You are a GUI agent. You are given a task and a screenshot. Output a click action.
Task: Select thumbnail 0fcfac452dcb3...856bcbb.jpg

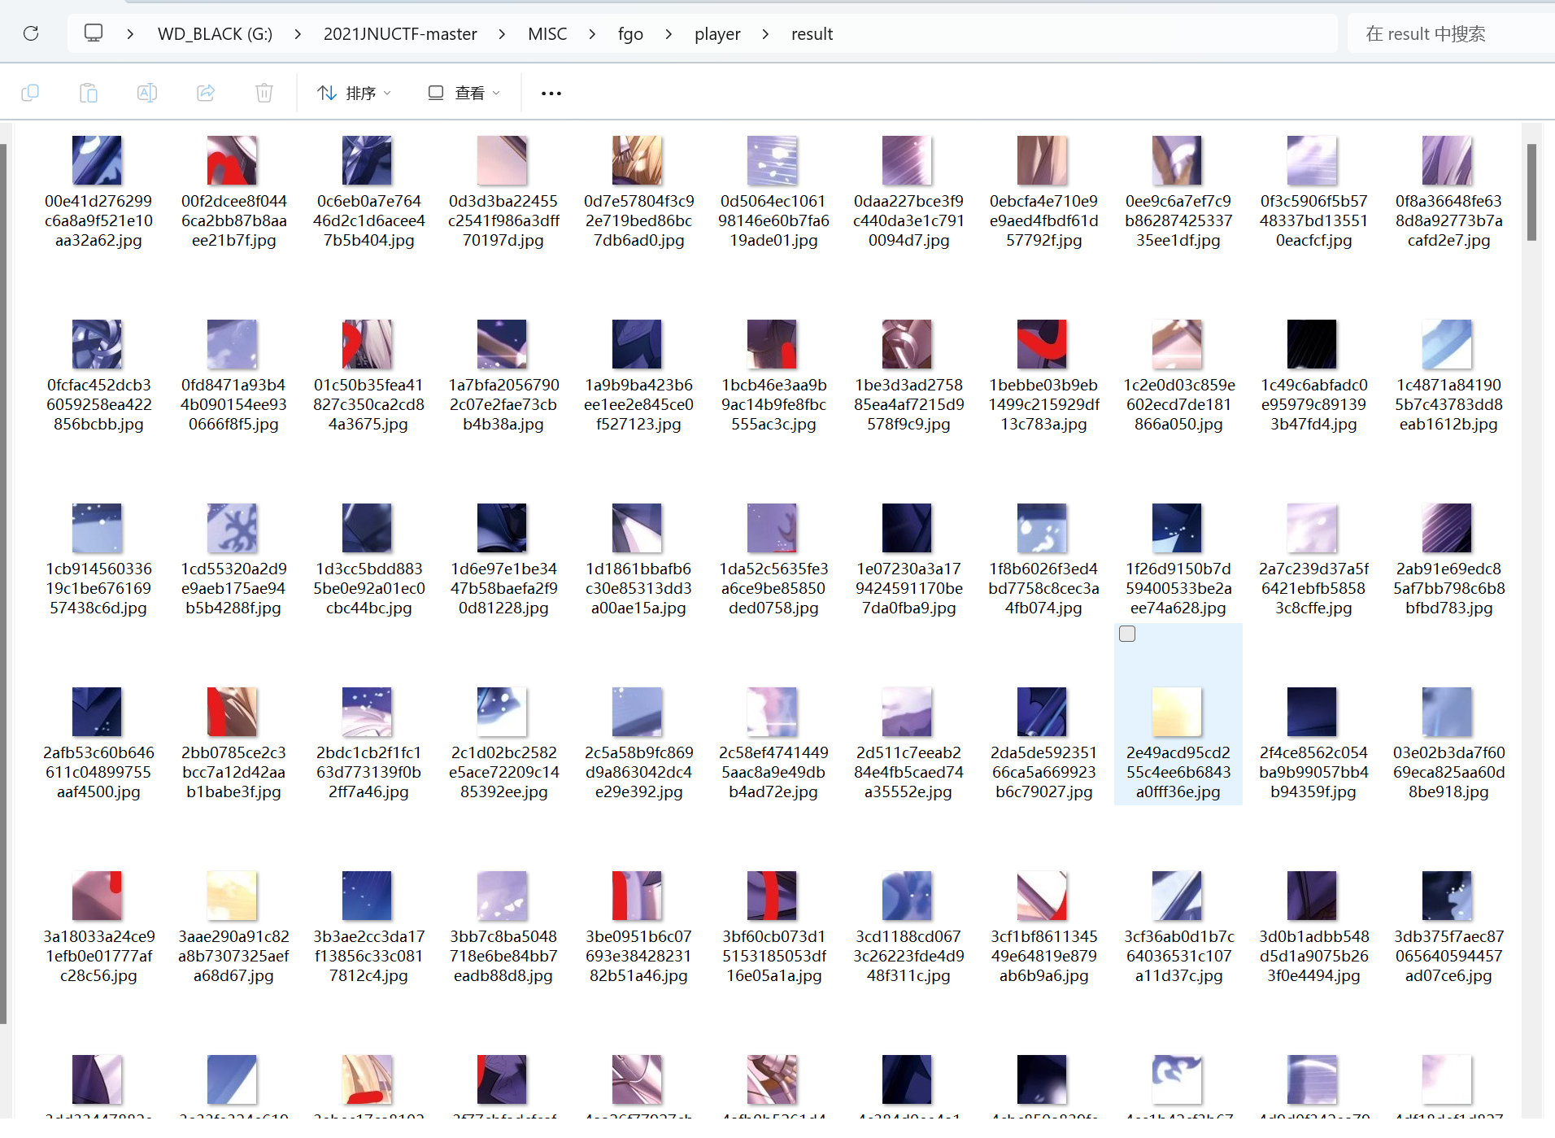[97, 344]
